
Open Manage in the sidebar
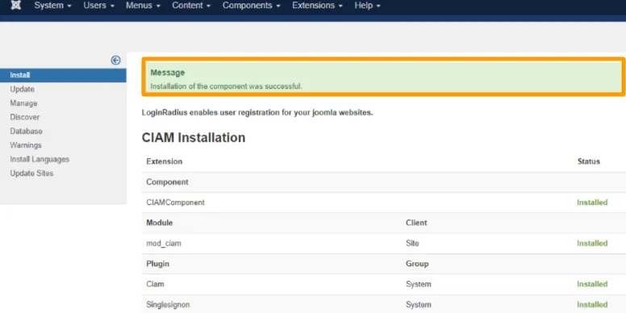coord(23,103)
